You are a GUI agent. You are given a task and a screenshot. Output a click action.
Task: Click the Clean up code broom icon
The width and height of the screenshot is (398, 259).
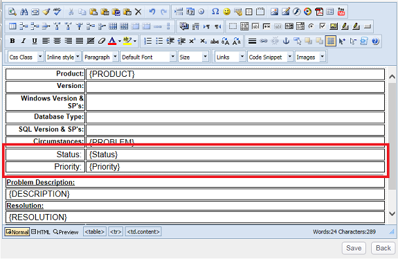tap(46, 12)
